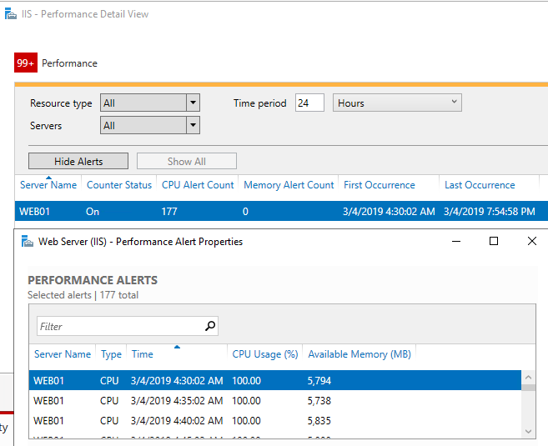Image resolution: width=548 pixels, height=446 pixels.
Task: Sort by Memory Alert Count column
Action: 289,185
